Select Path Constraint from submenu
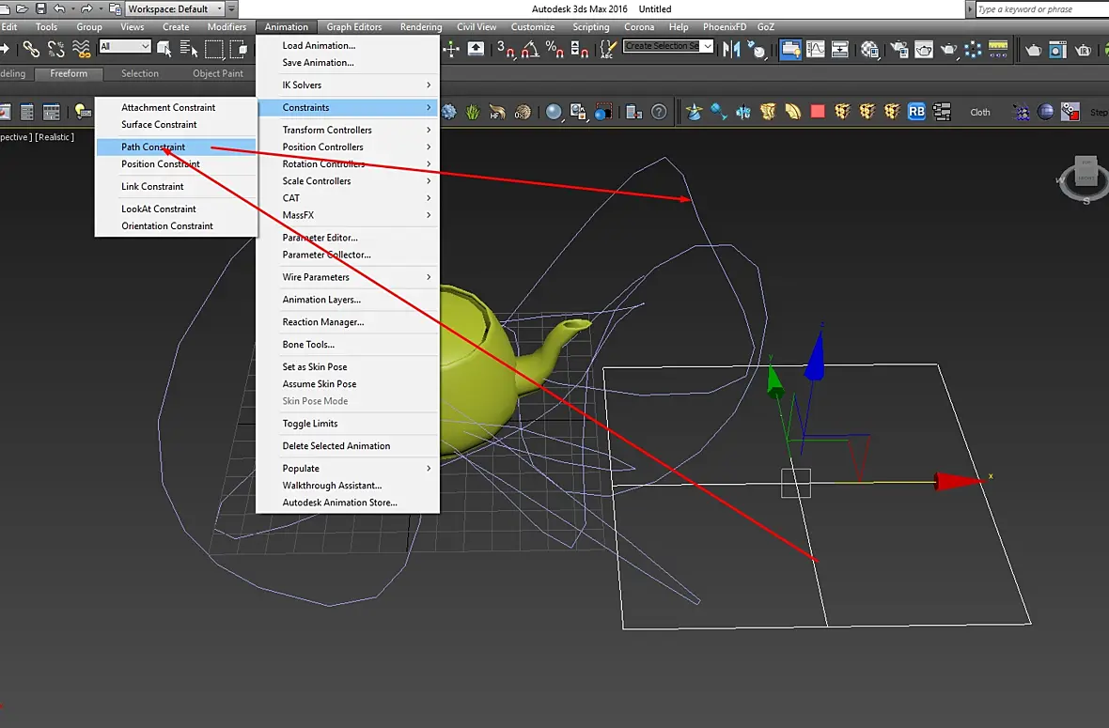1109x728 pixels. coord(176,147)
